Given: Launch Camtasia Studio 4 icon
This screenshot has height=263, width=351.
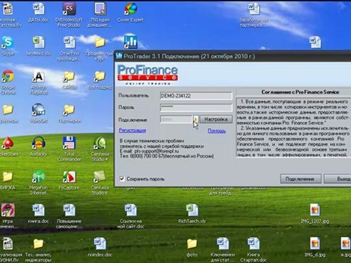Looking at the screenshot, I should tap(100, 143).
